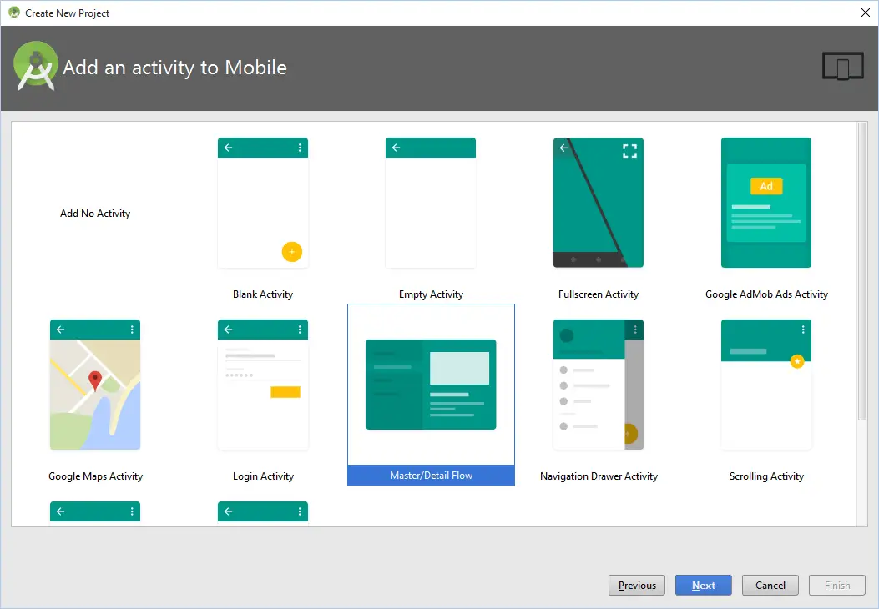Screen dimensions: 879x609
Task: Choose the Add No Activity option
Action: click(95, 214)
